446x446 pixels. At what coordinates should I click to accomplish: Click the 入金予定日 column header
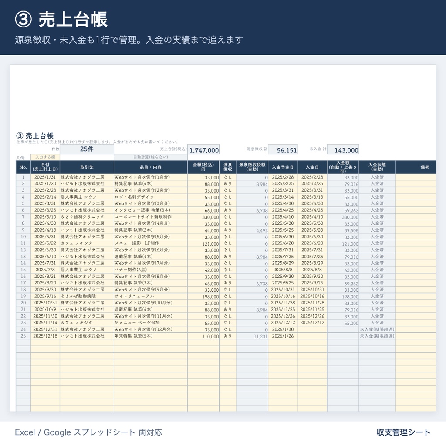point(283,167)
